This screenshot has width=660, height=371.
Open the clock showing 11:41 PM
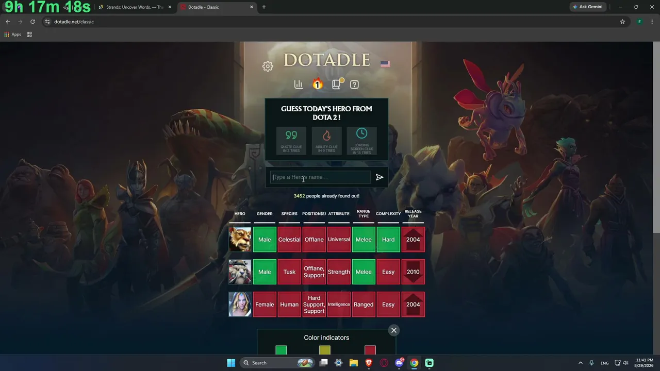[643, 363]
